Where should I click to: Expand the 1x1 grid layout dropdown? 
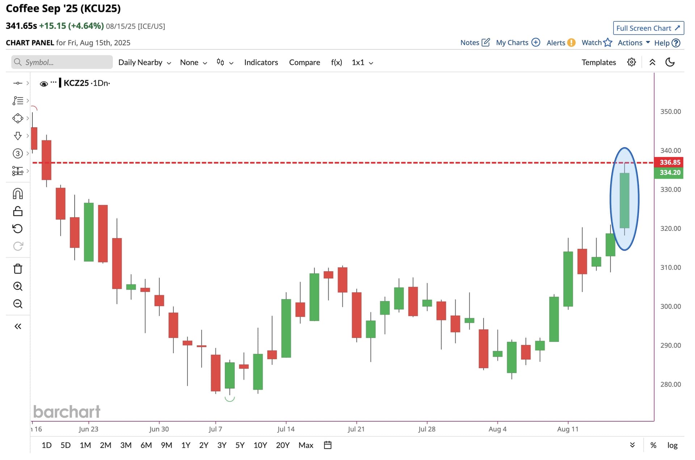click(x=362, y=62)
